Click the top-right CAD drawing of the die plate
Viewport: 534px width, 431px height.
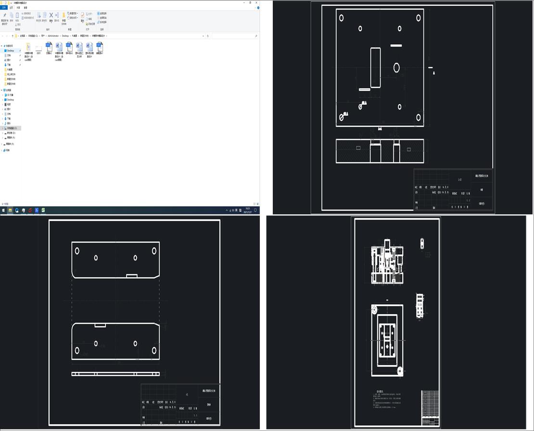click(x=403, y=108)
